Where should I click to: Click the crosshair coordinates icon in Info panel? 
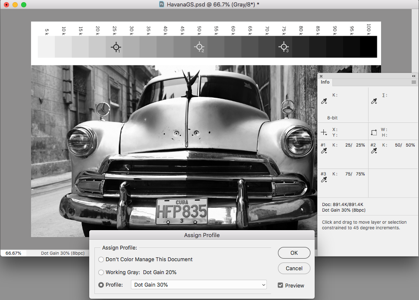tap(324, 132)
